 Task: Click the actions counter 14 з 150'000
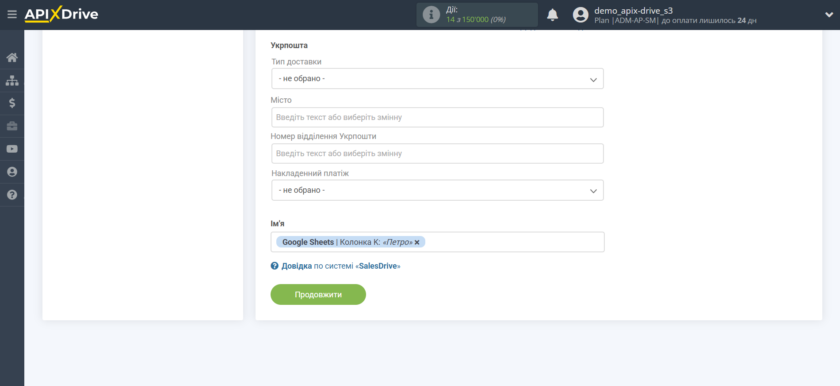pyautogui.click(x=476, y=19)
